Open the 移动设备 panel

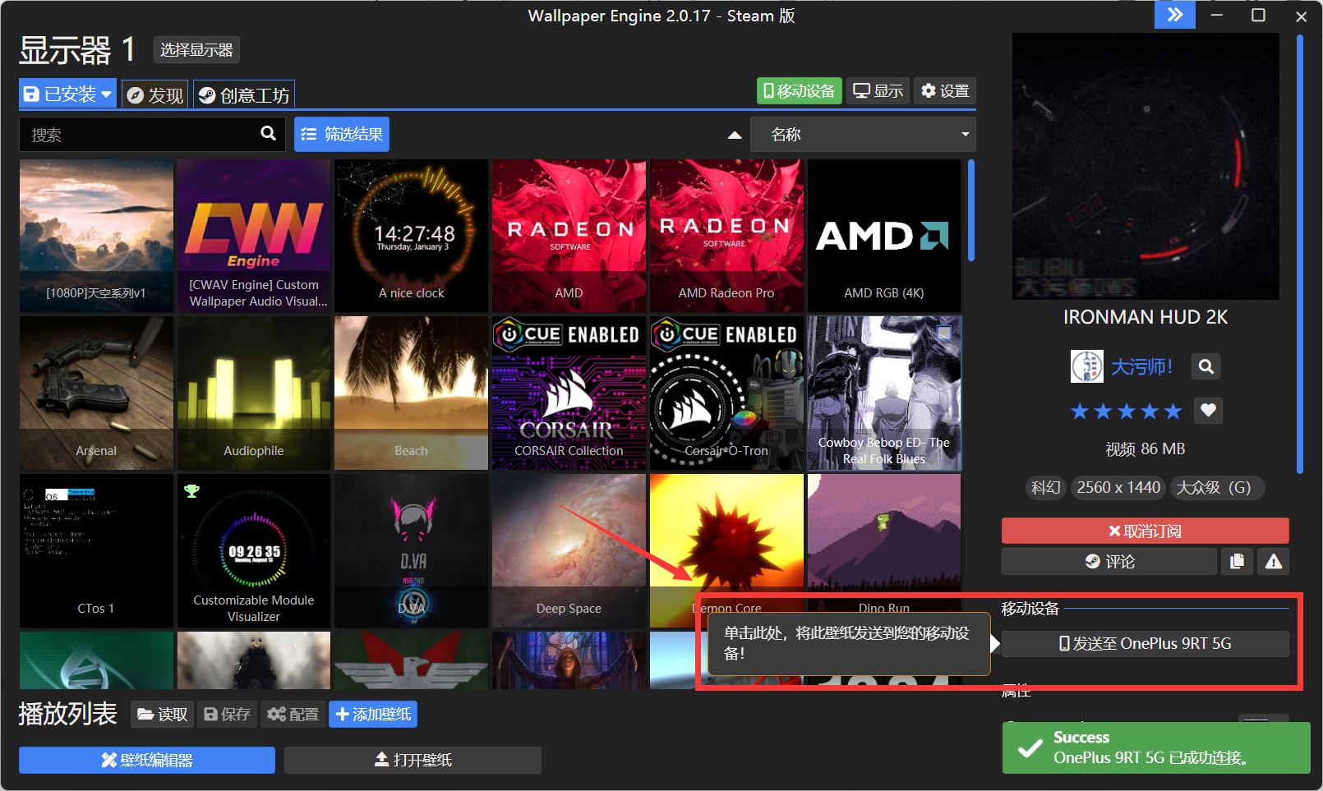pos(800,90)
